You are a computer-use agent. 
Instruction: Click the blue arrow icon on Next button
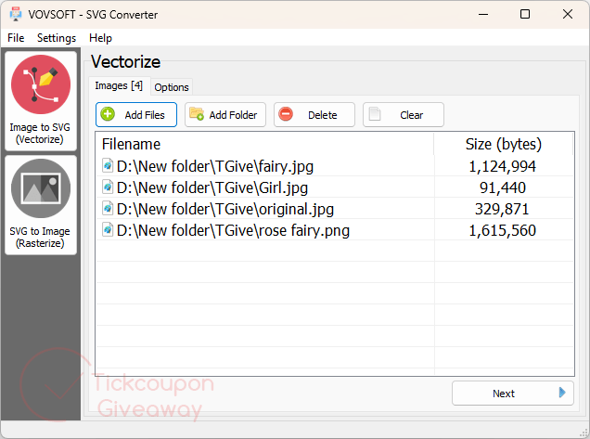pyautogui.click(x=562, y=393)
